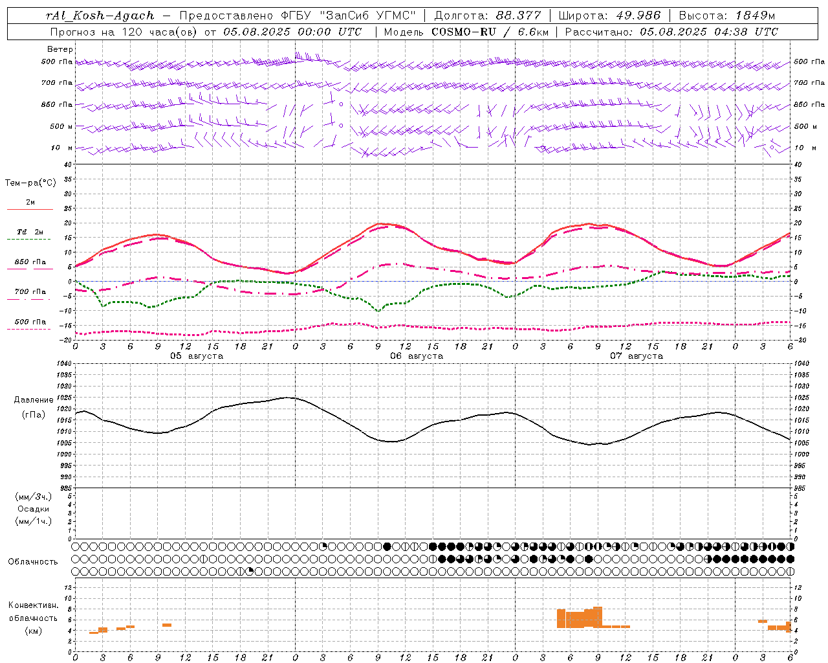Click the Давление pressure panel title
This screenshot has width=828, height=663.
(x=34, y=400)
